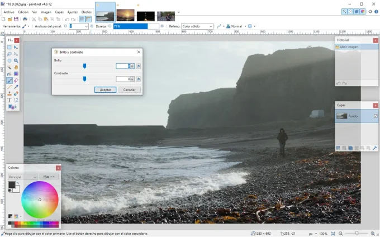380x237 pixels.
Task: Toggle the Fondo layer visibility checkbox
Action: (x=375, y=116)
